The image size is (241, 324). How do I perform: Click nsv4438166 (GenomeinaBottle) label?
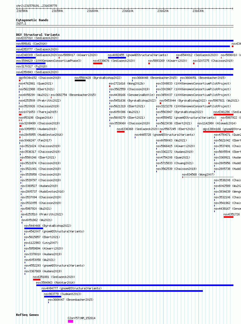click(132, 95)
